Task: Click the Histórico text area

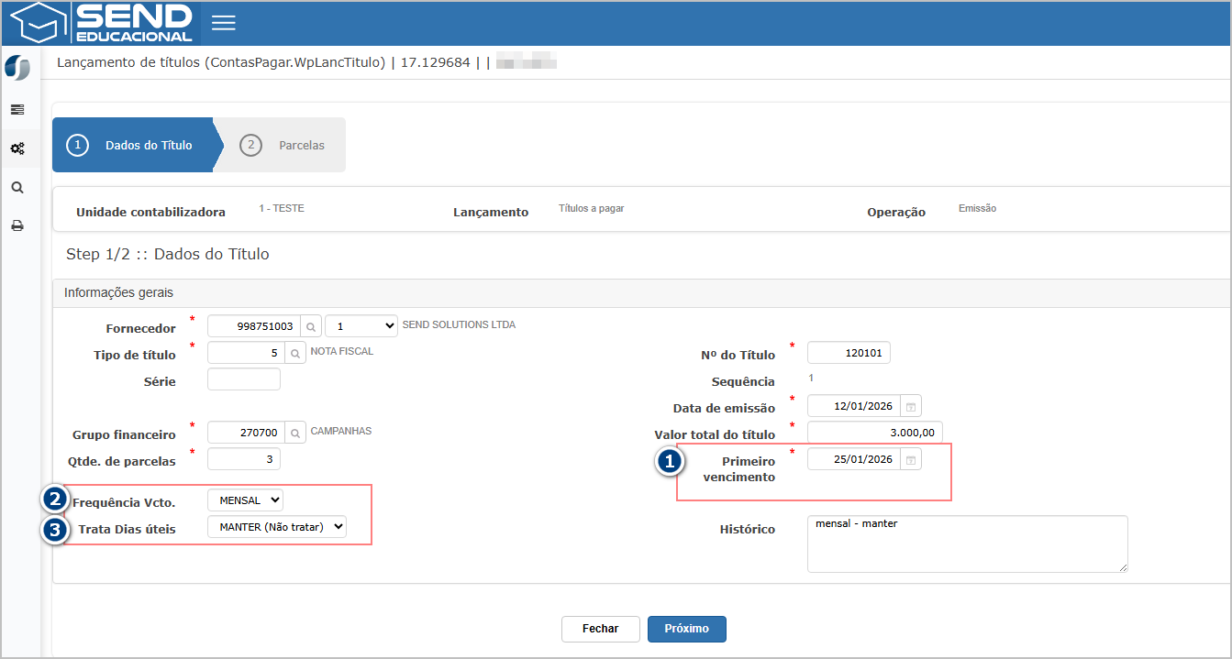Action: [966, 544]
